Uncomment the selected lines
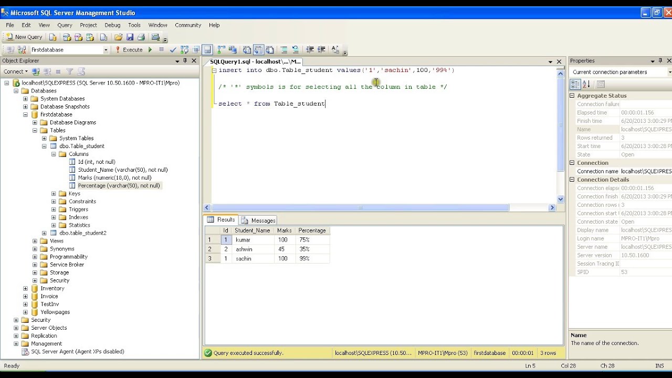This screenshot has height=378, width=672. [x=296, y=50]
